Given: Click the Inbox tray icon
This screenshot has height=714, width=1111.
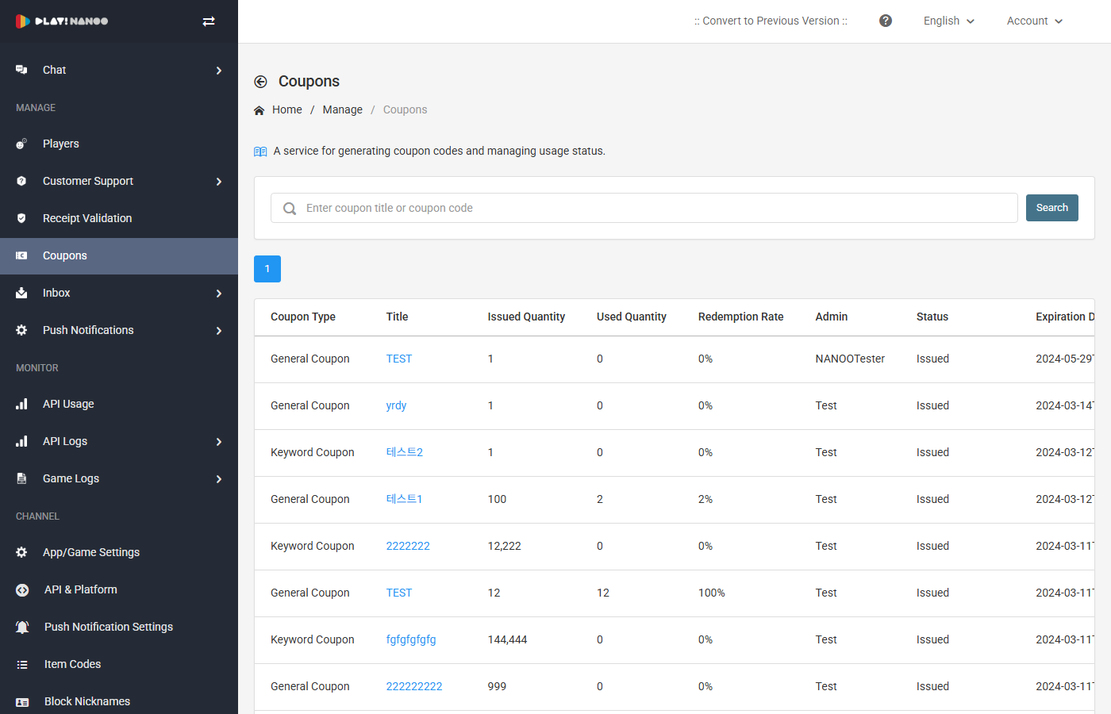Looking at the screenshot, I should pos(21,293).
